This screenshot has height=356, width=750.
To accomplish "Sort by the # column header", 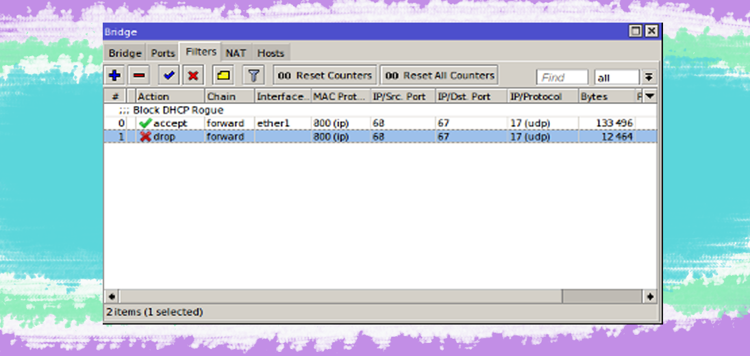I will (x=115, y=97).
